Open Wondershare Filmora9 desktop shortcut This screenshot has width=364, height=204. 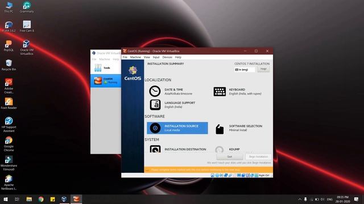pos(9,163)
